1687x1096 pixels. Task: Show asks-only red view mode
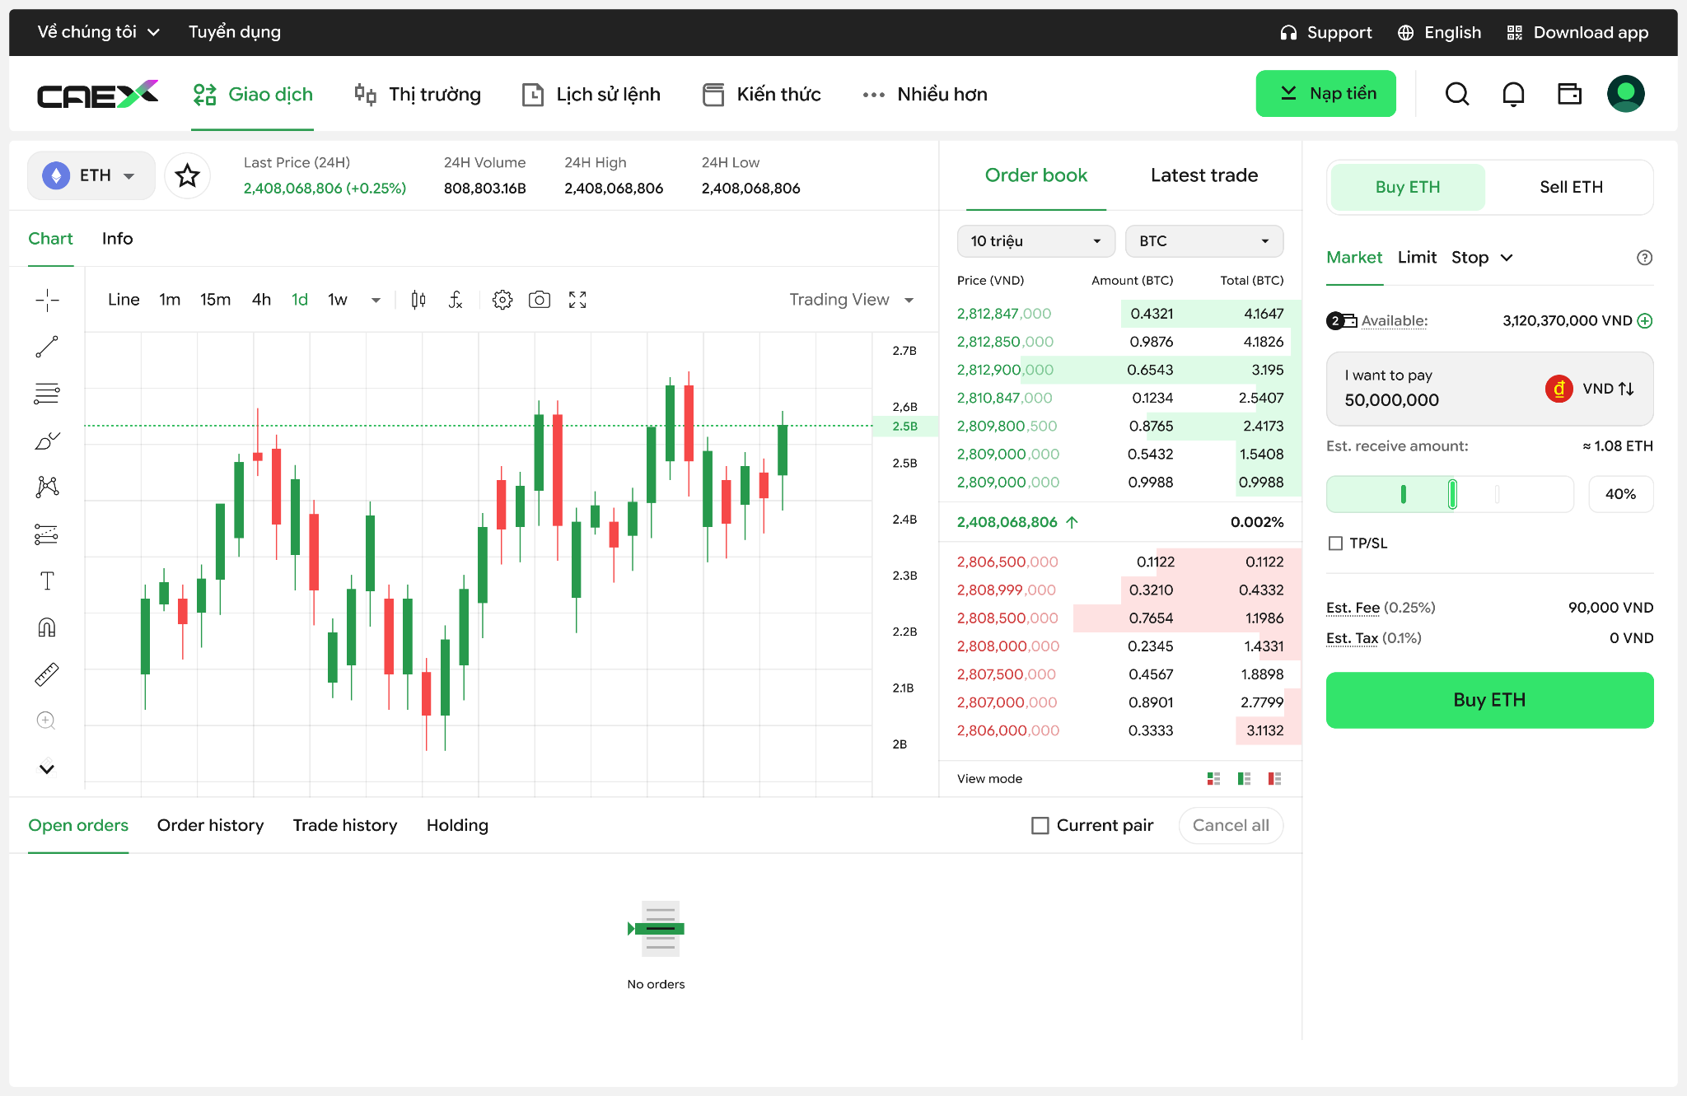pyautogui.click(x=1274, y=779)
